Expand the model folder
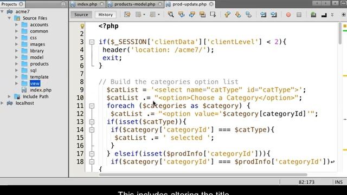Screen dimensions: 347x195 pyautogui.click(x=17, y=57)
